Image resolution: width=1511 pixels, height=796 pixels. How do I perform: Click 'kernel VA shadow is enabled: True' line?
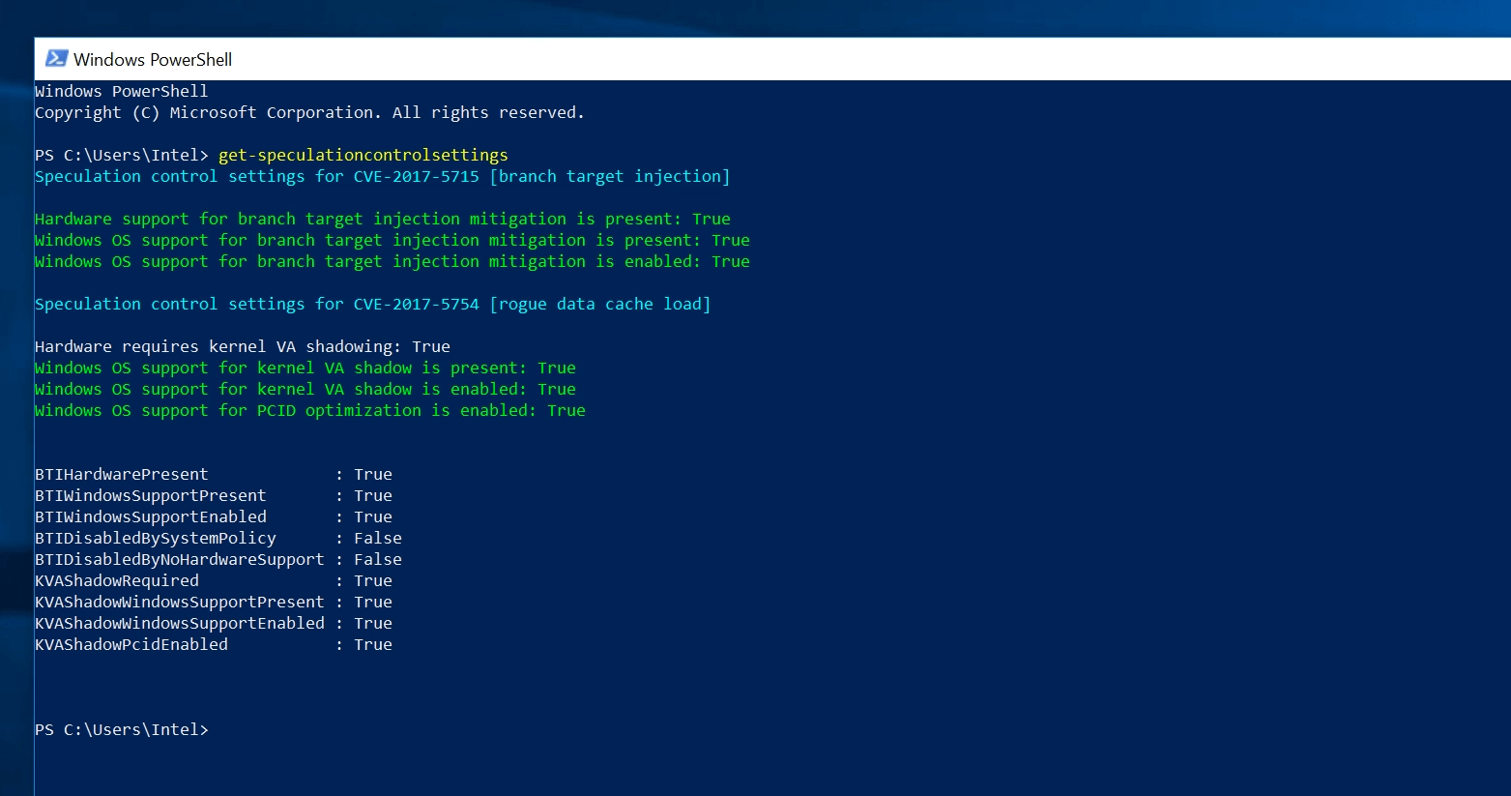(305, 390)
